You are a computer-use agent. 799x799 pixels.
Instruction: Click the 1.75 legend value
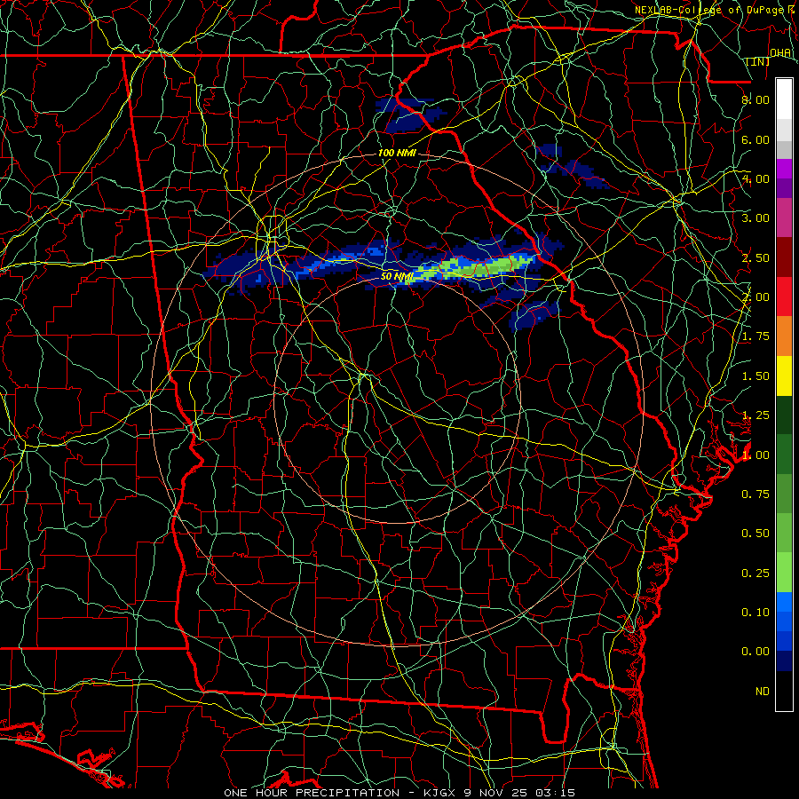point(755,336)
